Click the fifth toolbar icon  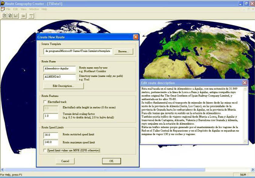tap(31, 16)
